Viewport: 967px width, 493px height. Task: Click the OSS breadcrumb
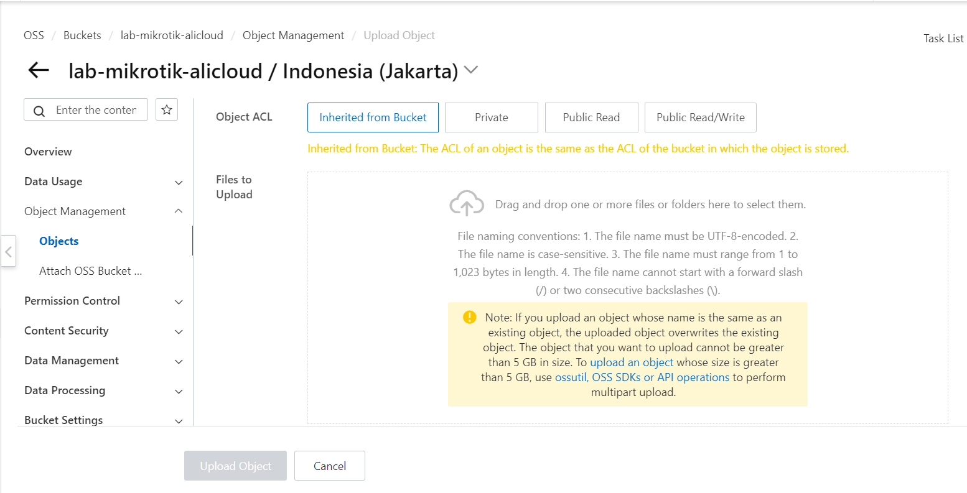point(34,35)
